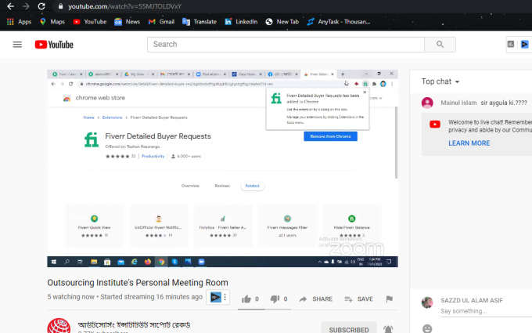Screen dimensions: 532x333
Task: Click the video title Outsourcing Institute's Personal Meeting Room
Action: [x=138, y=283]
